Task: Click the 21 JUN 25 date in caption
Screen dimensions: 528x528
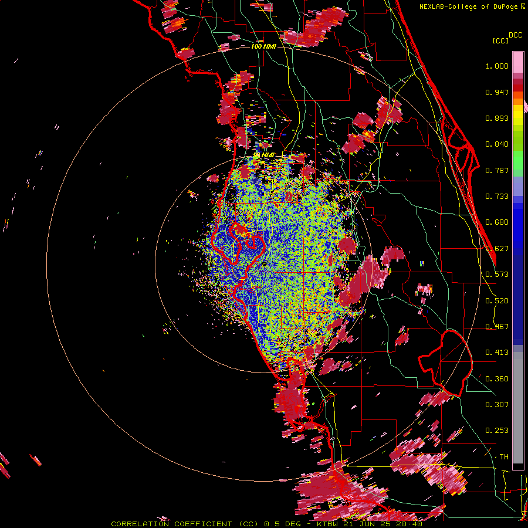Action: coord(368,524)
